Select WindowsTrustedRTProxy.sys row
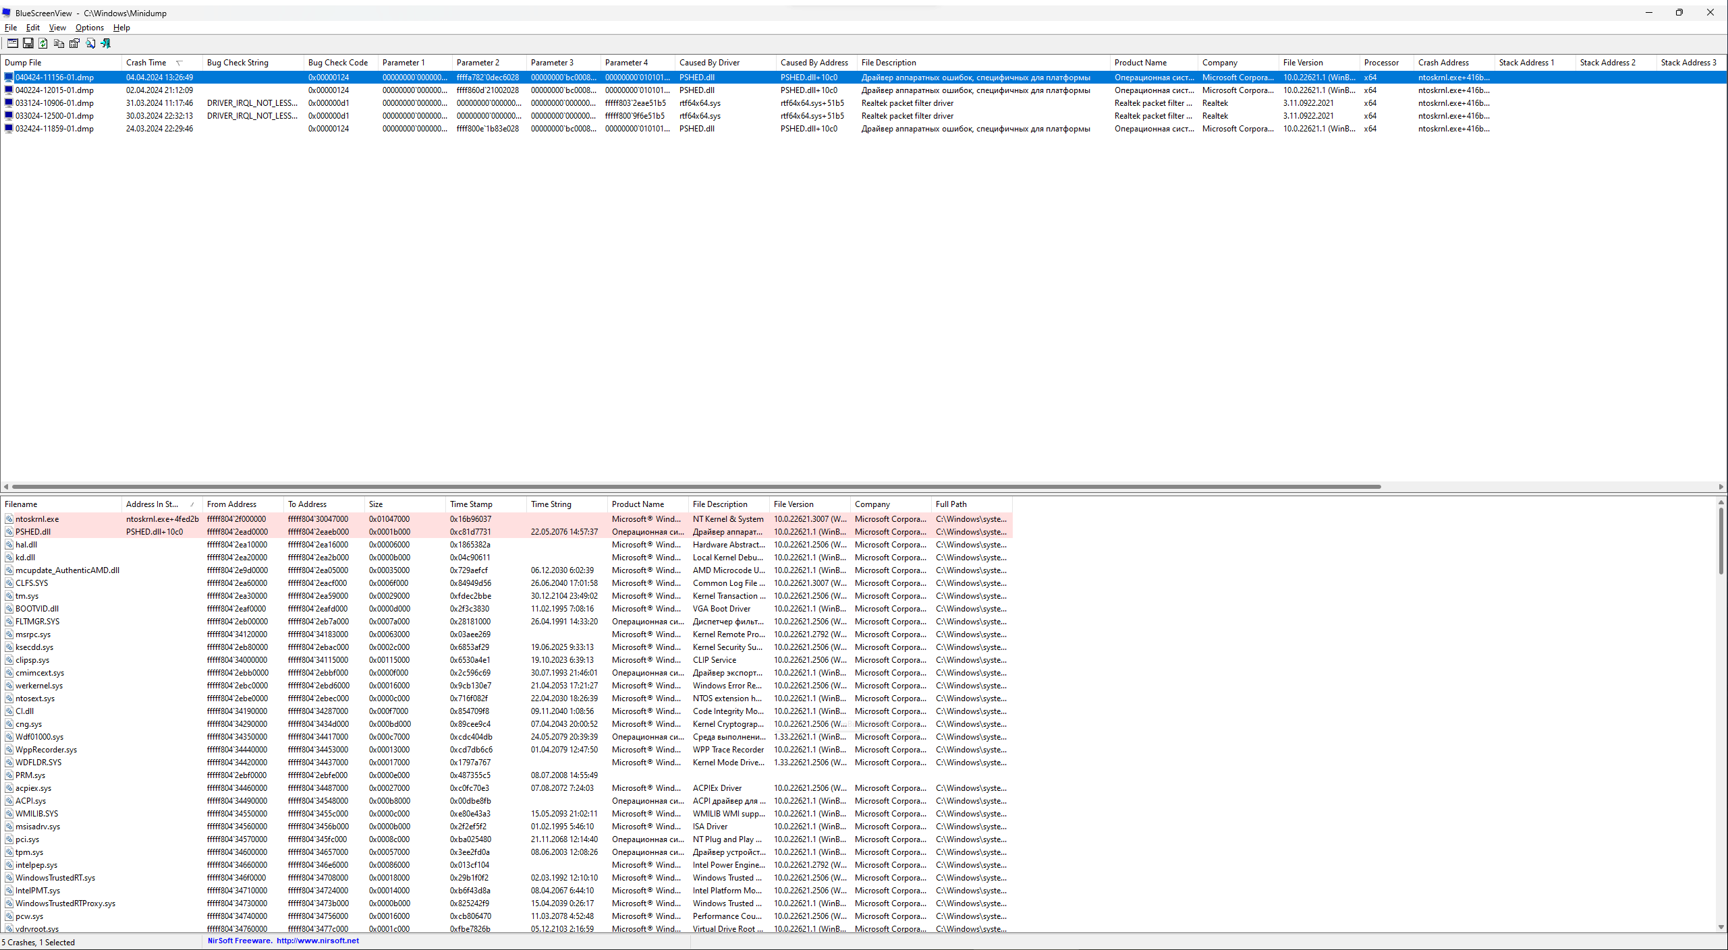This screenshot has width=1728, height=950. pos(506,903)
